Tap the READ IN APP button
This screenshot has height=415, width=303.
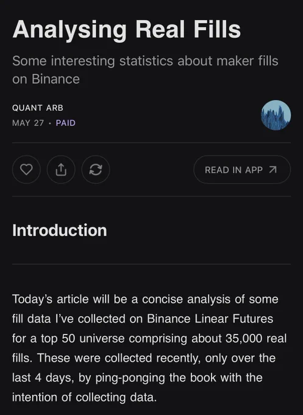(242, 170)
